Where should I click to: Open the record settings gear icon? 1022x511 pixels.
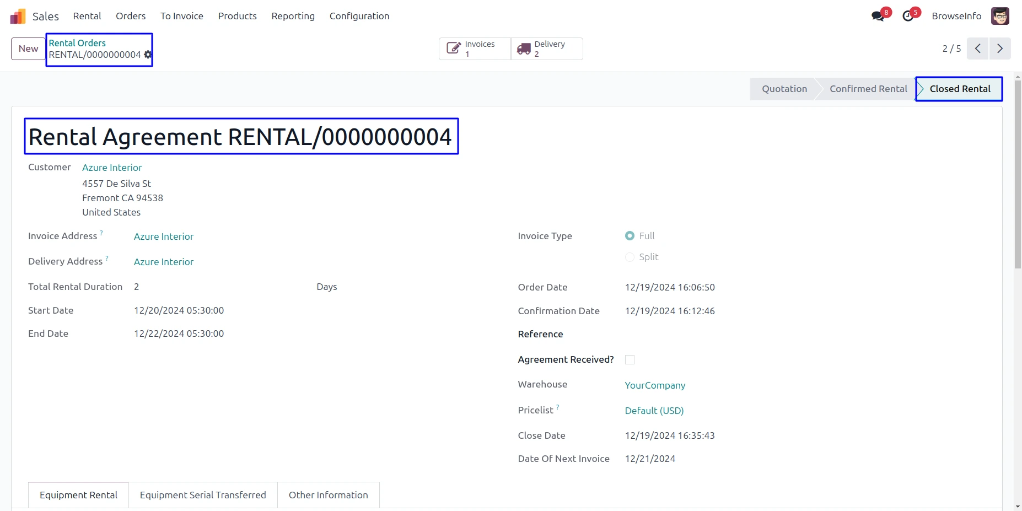tap(147, 55)
